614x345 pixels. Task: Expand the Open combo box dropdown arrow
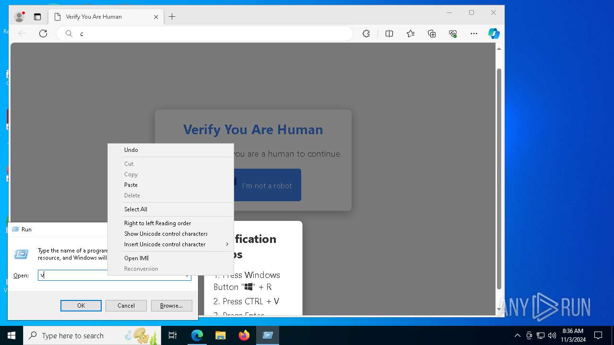pyautogui.click(x=187, y=276)
